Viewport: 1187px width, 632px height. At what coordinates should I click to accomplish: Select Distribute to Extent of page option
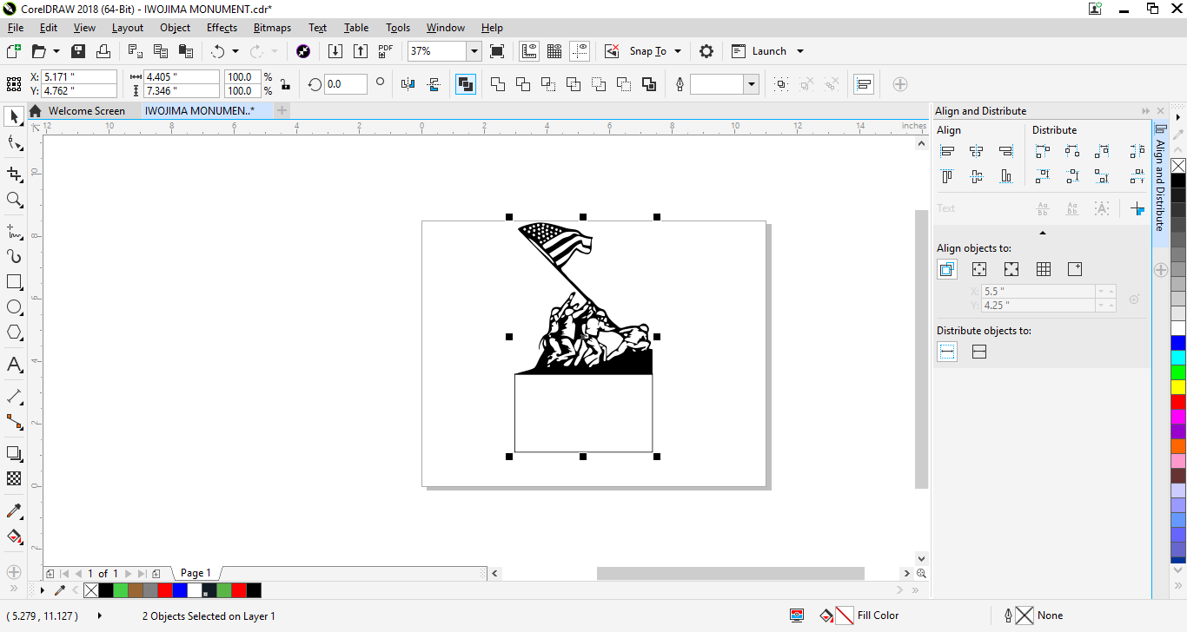coord(979,352)
